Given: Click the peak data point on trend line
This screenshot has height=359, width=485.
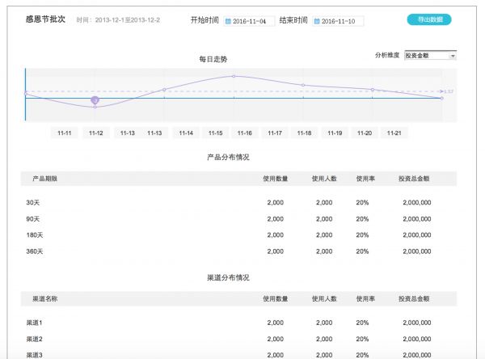Looking at the screenshot, I should pos(234,76).
